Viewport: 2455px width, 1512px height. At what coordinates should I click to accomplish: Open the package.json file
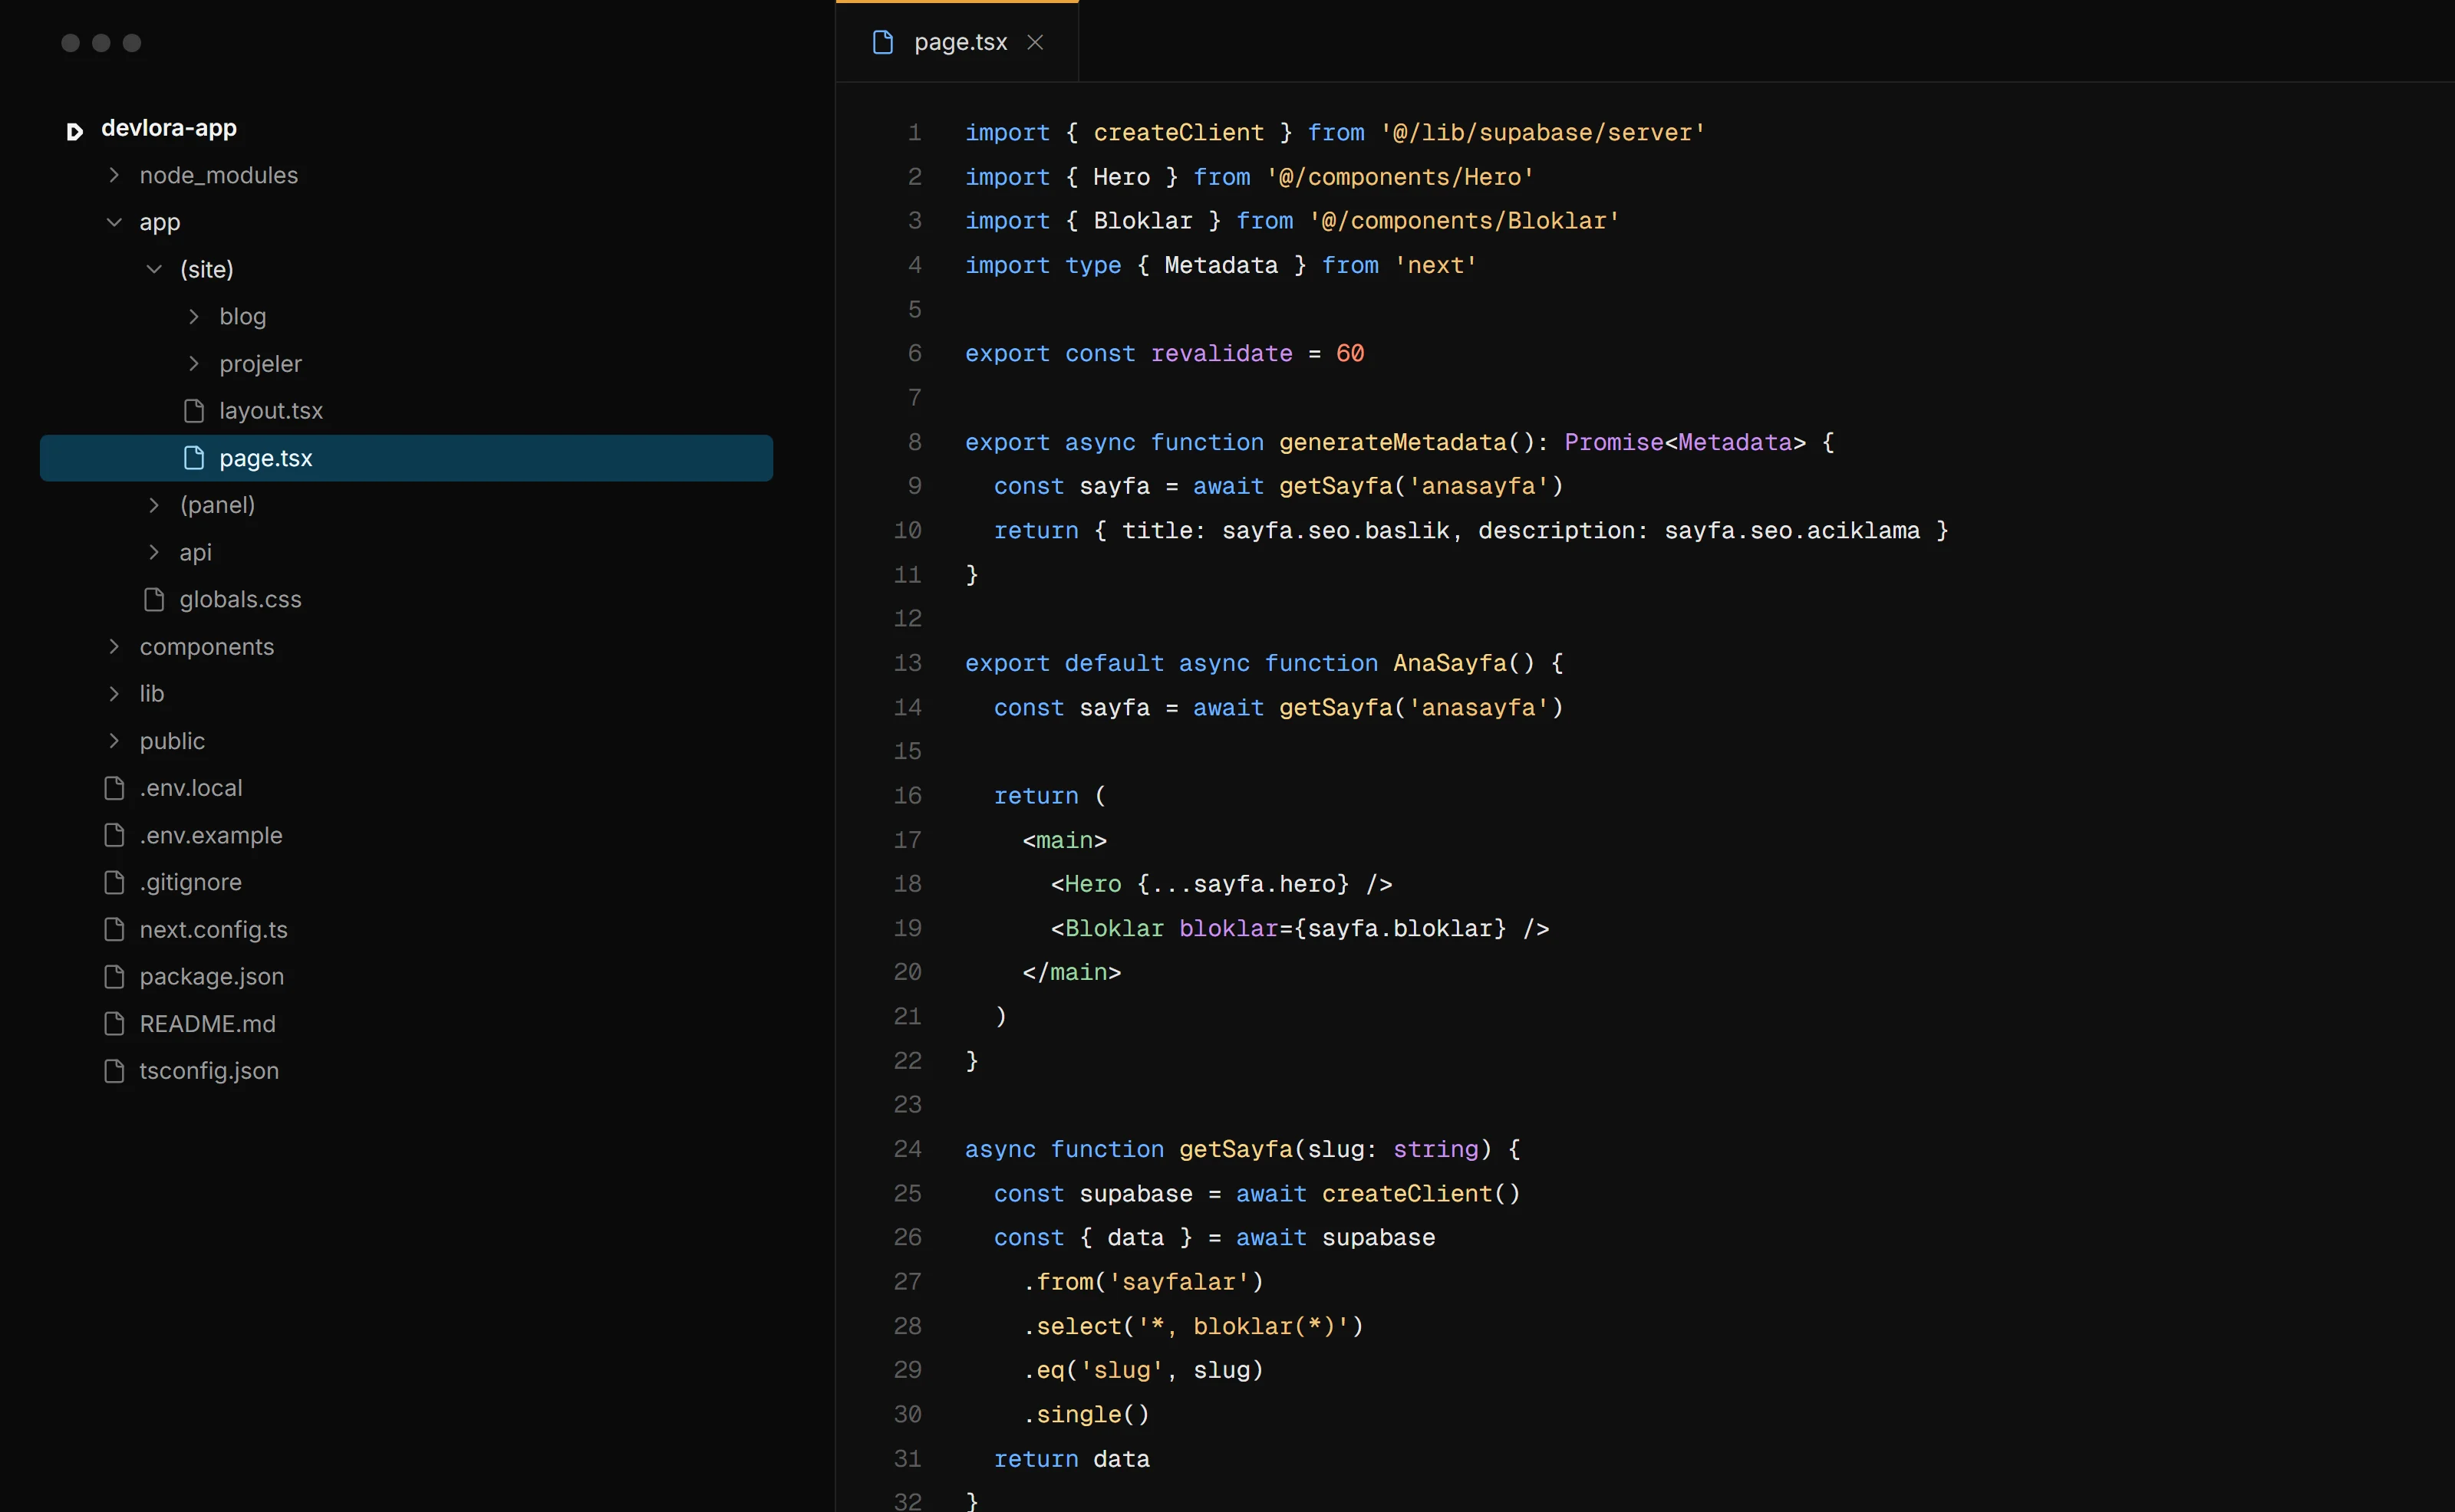pyautogui.click(x=211, y=976)
